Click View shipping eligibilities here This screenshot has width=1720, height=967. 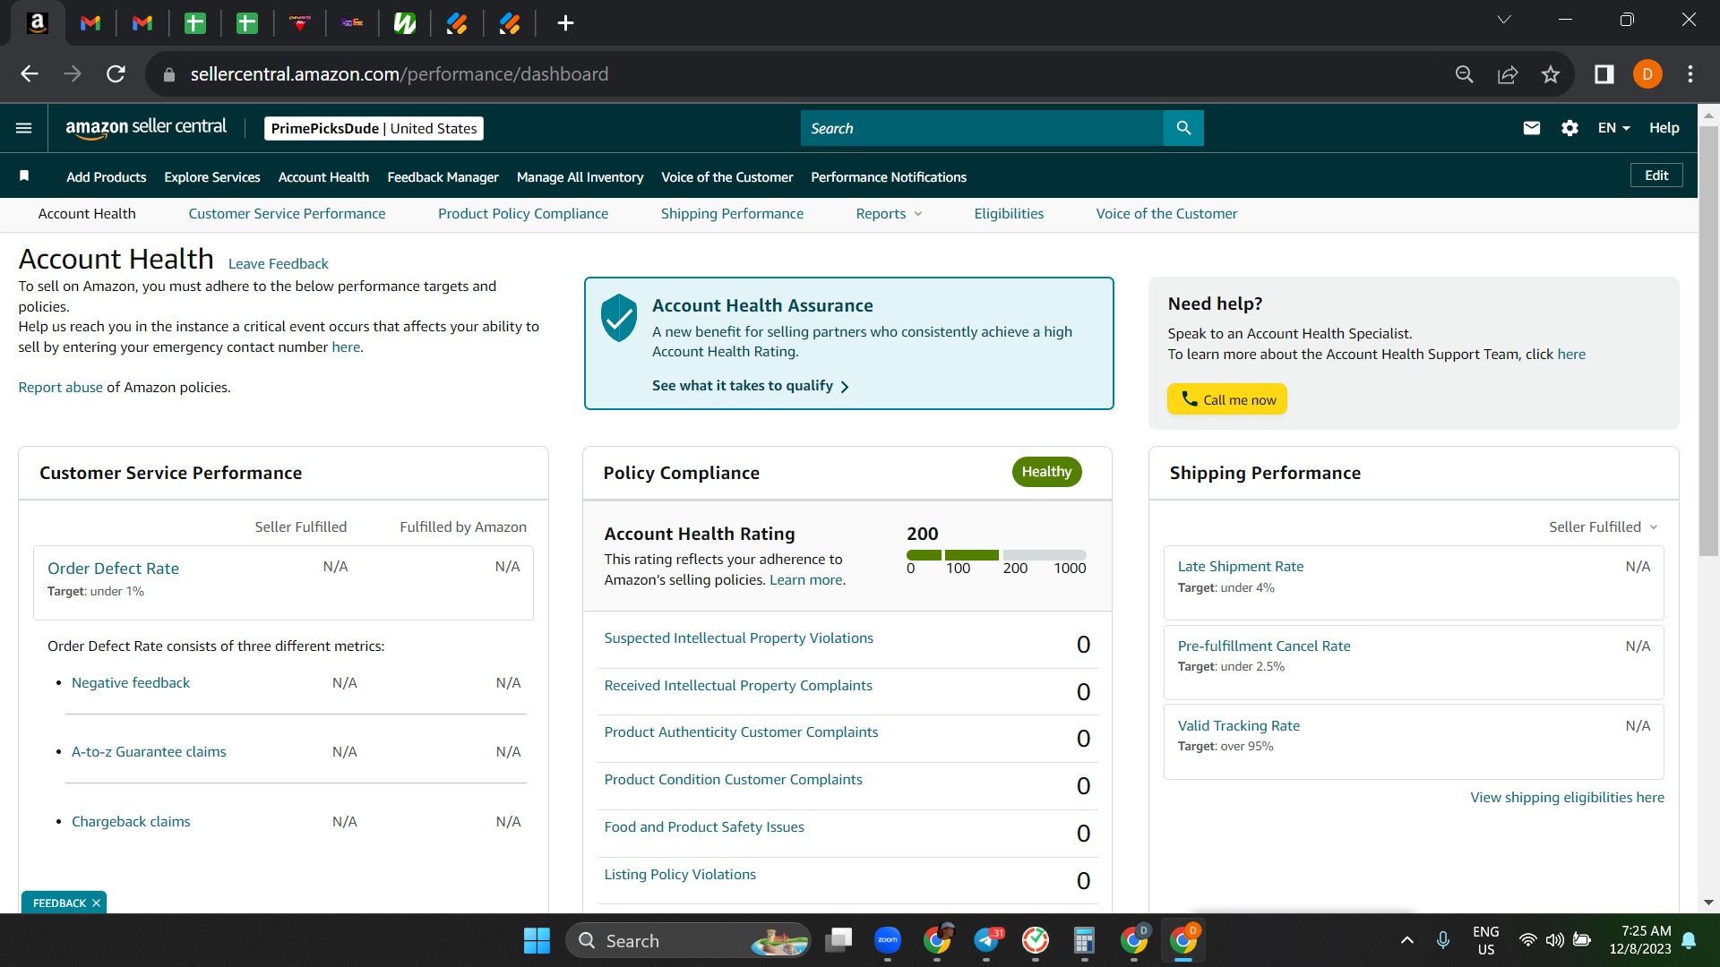pyautogui.click(x=1568, y=797)
